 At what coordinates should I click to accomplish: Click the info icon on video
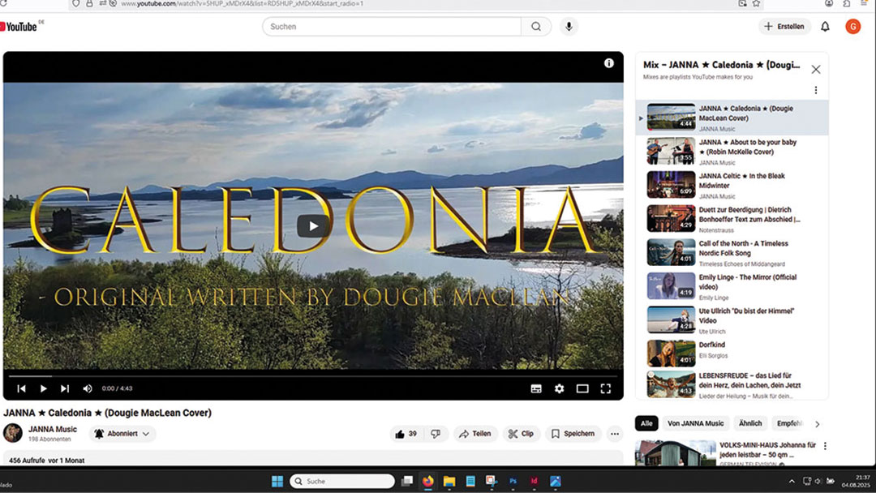609,63
